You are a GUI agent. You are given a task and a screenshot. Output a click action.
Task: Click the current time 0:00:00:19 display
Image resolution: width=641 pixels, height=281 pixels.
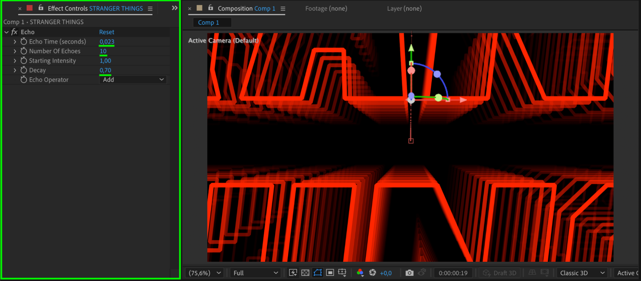tap(453, 273)
